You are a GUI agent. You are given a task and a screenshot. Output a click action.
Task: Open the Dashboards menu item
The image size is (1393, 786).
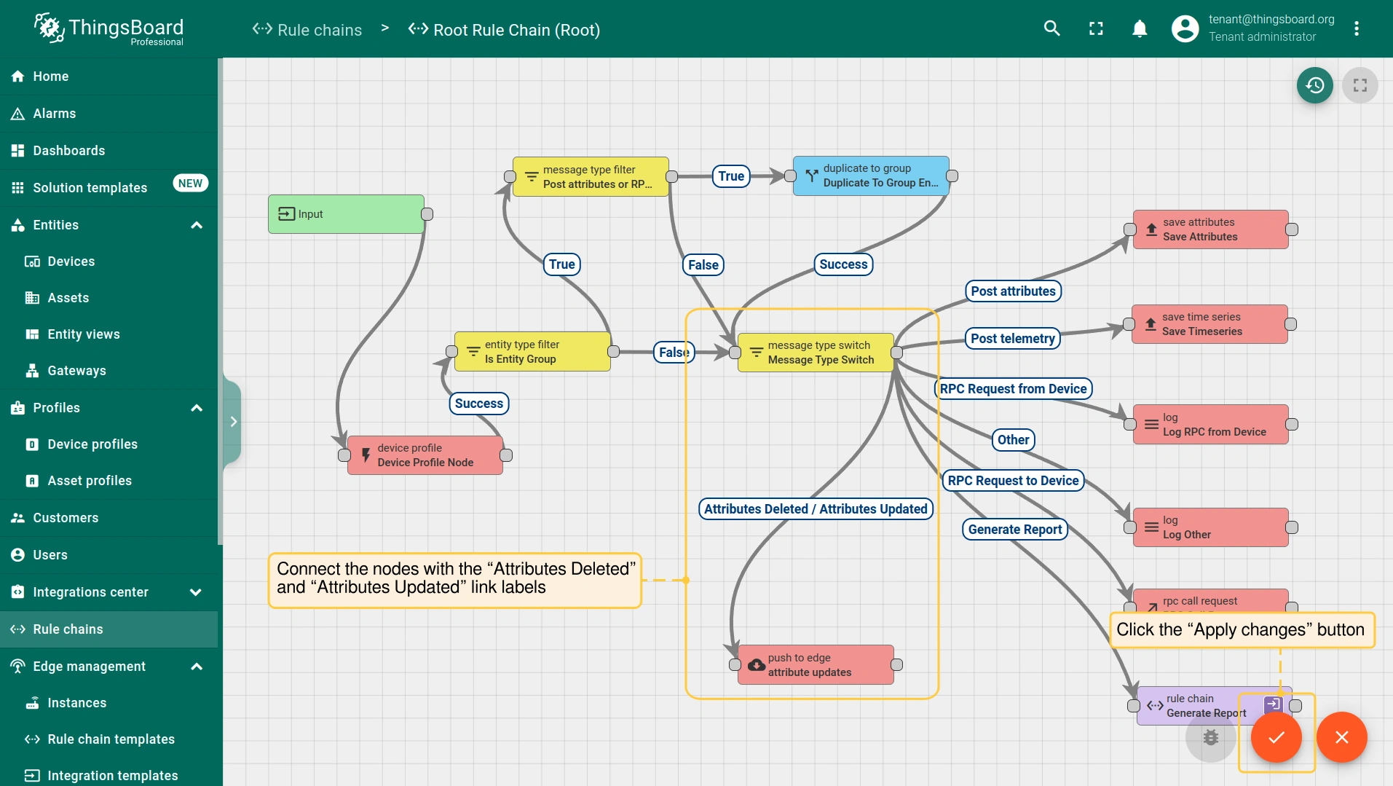69,151
